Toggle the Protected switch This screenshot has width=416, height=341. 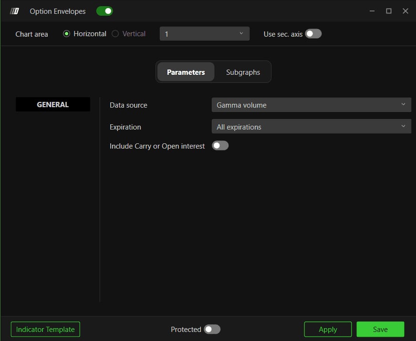212,330
